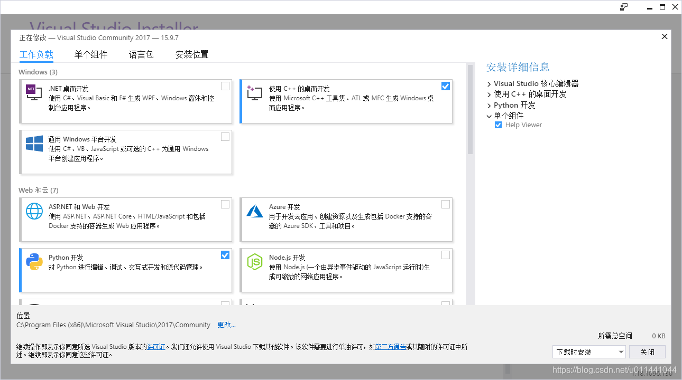
Task: Uncheck 使用 C++ 的桌面开发 workload
Action: [446, 86]
